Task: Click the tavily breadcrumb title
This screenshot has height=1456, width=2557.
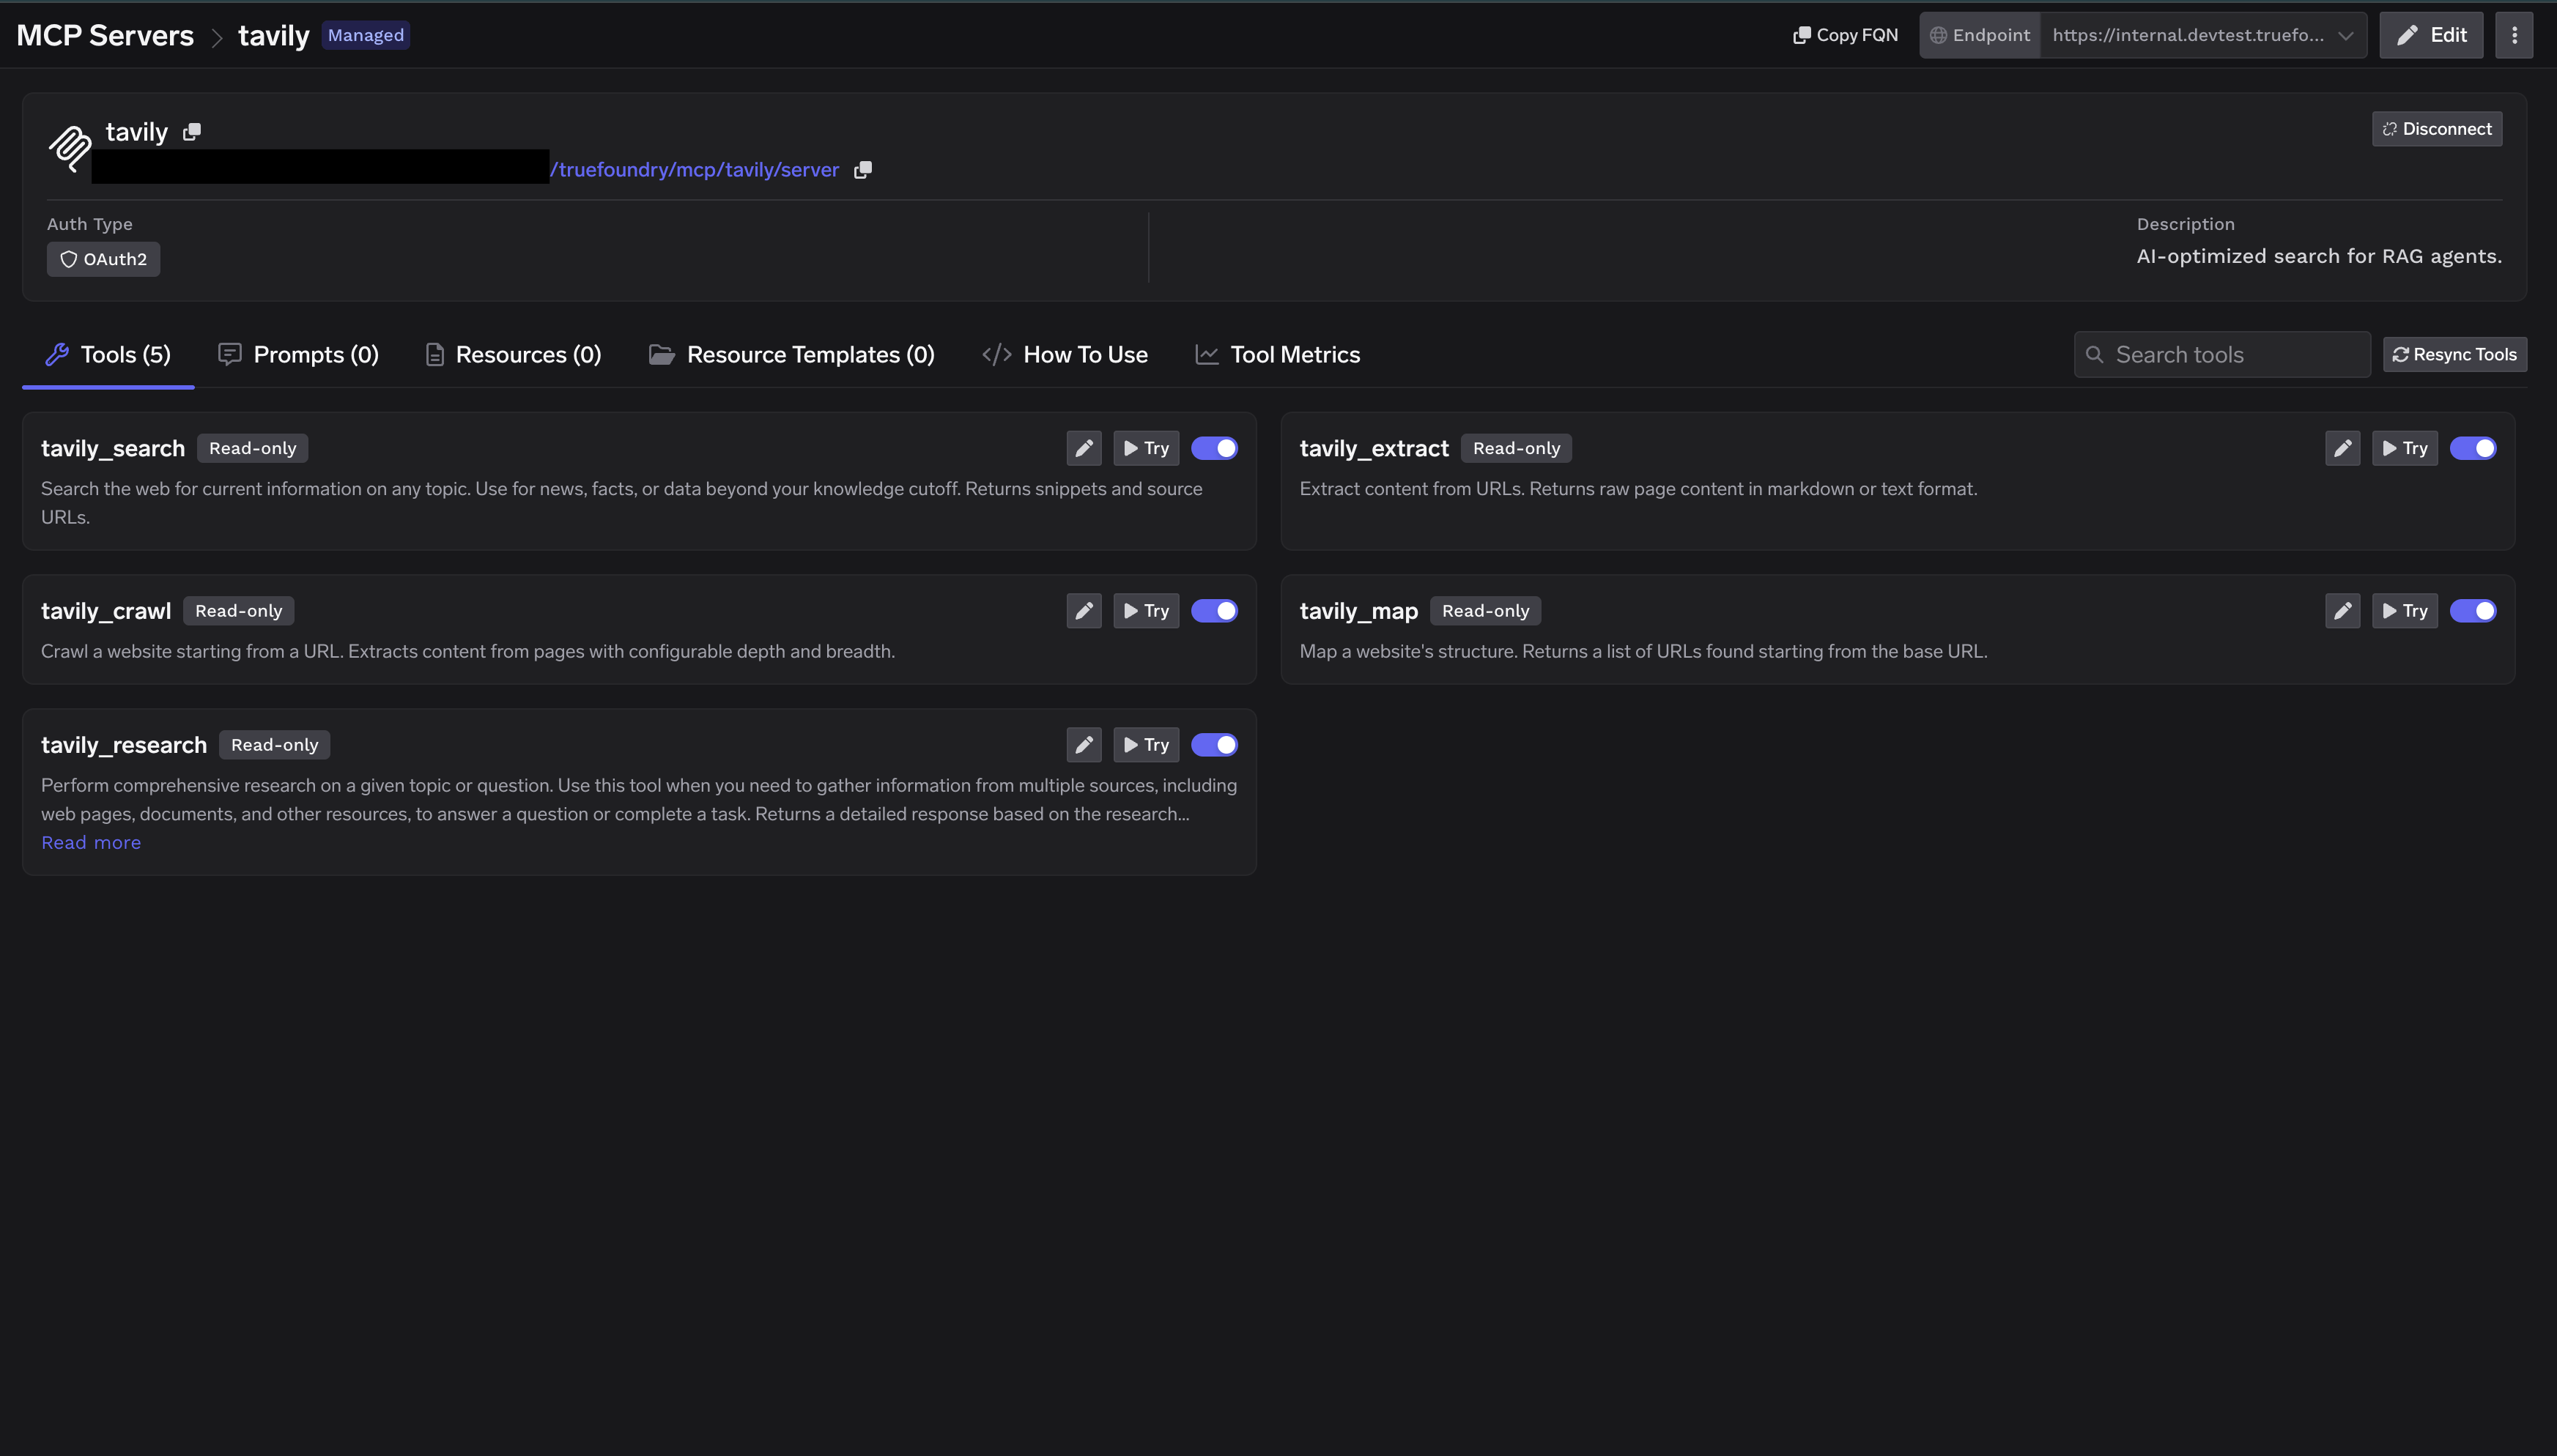Action: (273, 35)
